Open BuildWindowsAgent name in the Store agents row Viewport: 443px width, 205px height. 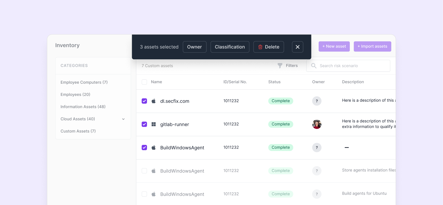coord(182,171)
